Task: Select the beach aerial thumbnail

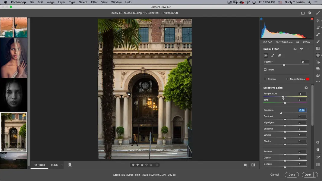Action: tap(14, 27)
